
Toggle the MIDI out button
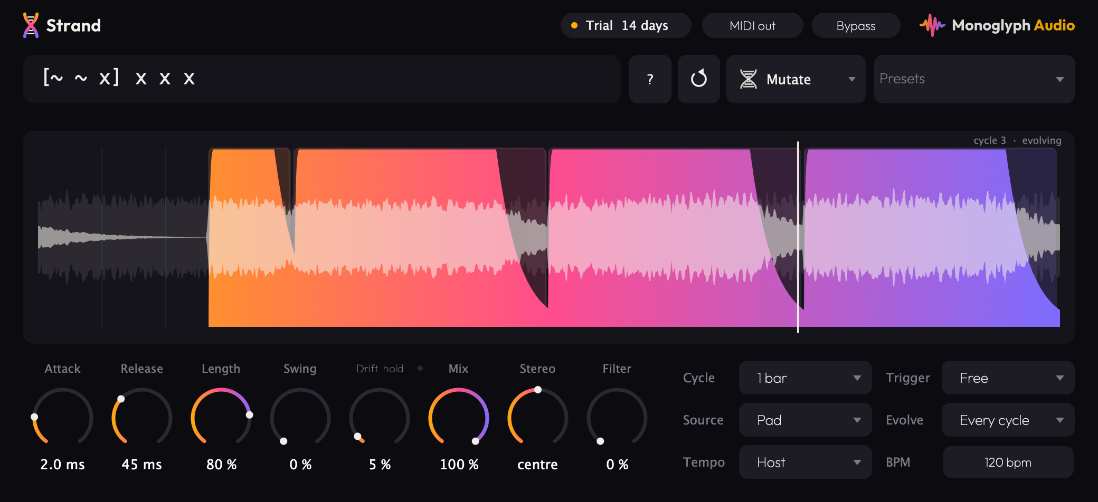pyautogui.click(x=752, y=25)
